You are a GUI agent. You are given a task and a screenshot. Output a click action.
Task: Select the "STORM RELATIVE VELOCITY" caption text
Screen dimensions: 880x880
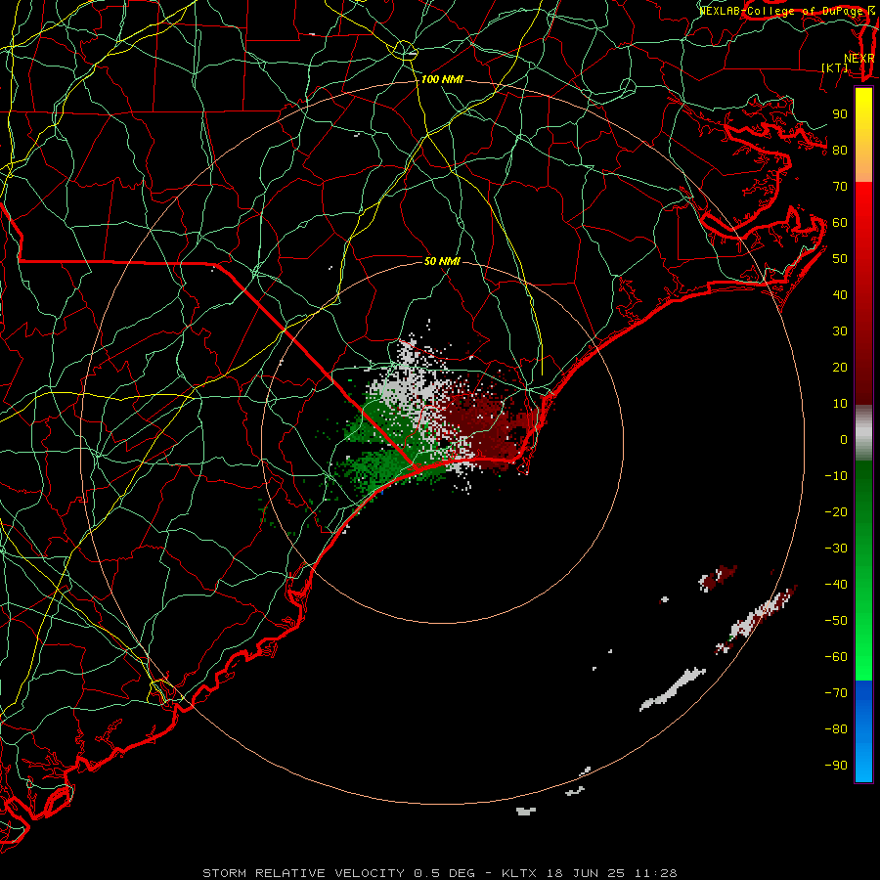coord(303,873)
